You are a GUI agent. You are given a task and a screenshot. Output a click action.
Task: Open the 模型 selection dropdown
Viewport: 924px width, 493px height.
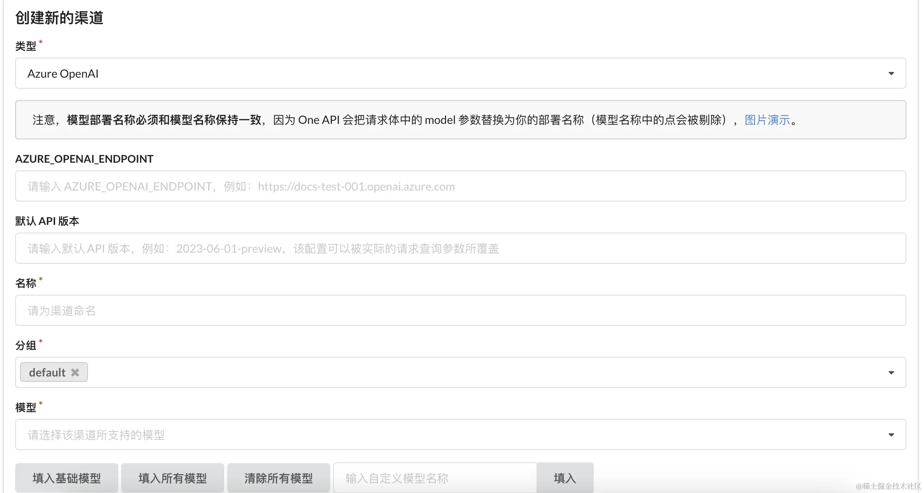point(450,435)
